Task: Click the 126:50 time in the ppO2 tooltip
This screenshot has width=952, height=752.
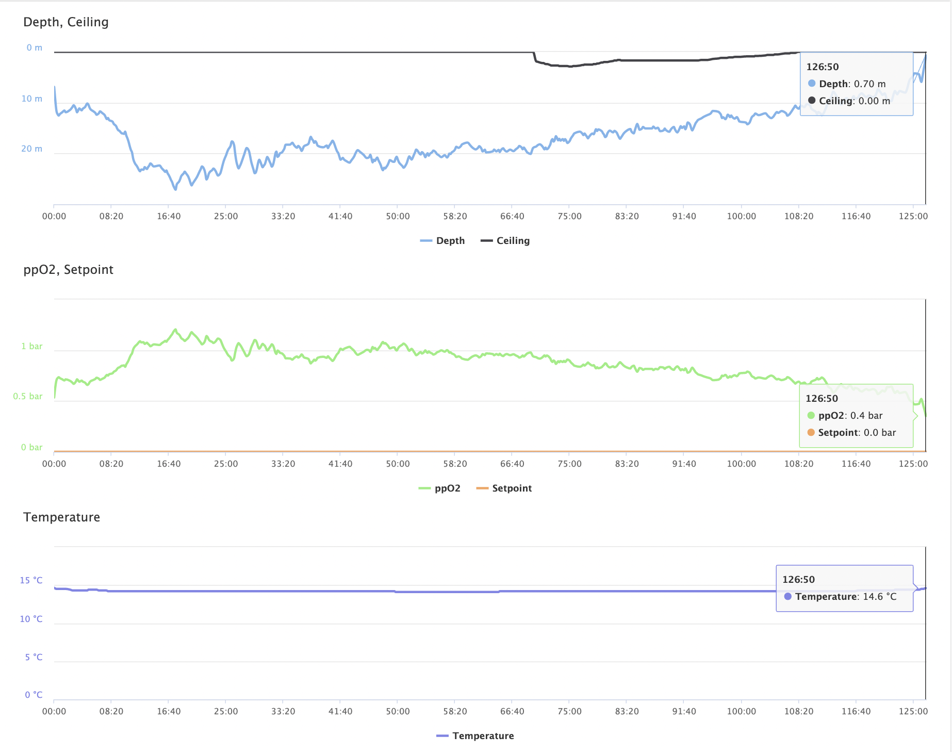Action: [822, 398]
